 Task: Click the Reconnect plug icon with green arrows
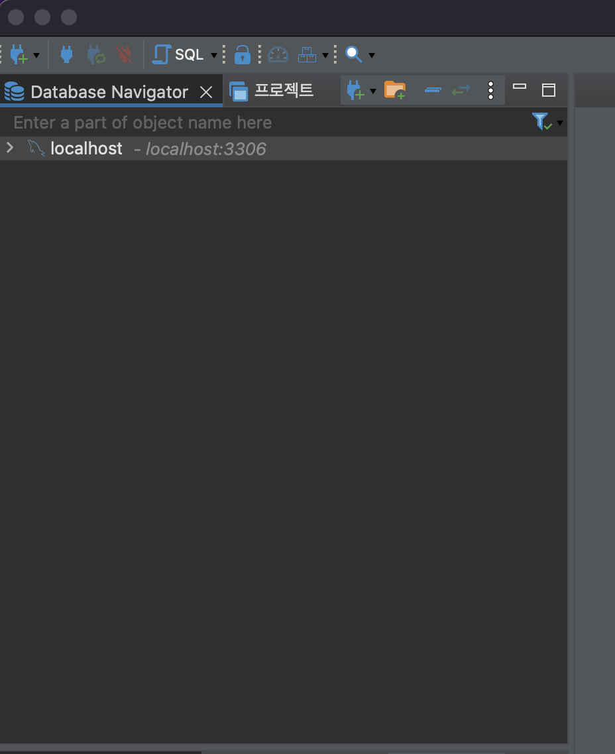pyautogui.click(x=95, y=54)
